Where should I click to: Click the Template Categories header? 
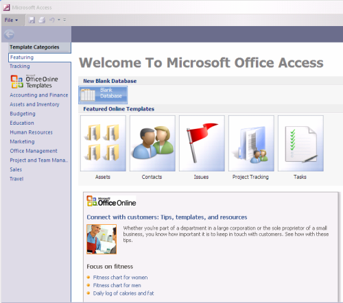[34, 47]
